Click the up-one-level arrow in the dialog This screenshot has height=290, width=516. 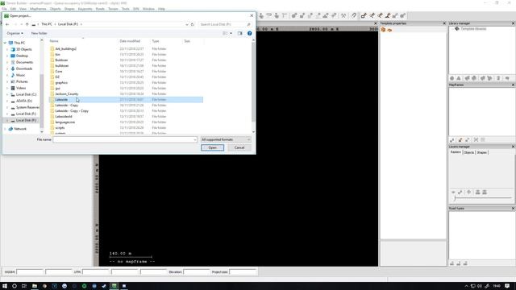pyautogui.click(x=27, y=24)
